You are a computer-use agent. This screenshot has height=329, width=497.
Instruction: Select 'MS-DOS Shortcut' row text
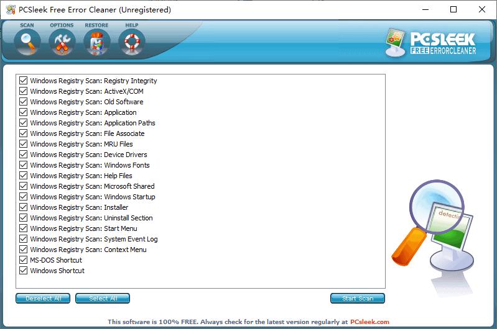click(56, 260)
